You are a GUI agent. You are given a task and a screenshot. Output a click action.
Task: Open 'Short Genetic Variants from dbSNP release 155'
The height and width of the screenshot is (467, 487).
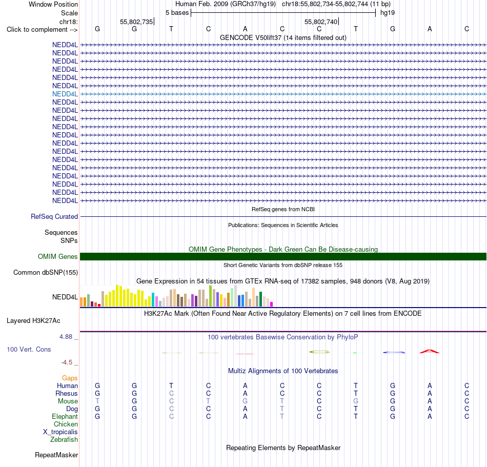[x=283, y=265]
